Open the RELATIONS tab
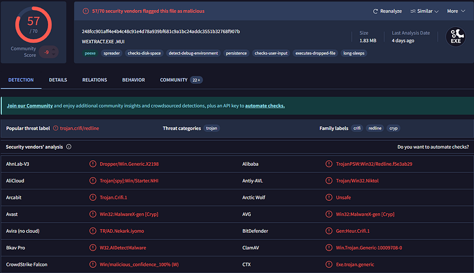The image size is (474, 273). (95, 80)
